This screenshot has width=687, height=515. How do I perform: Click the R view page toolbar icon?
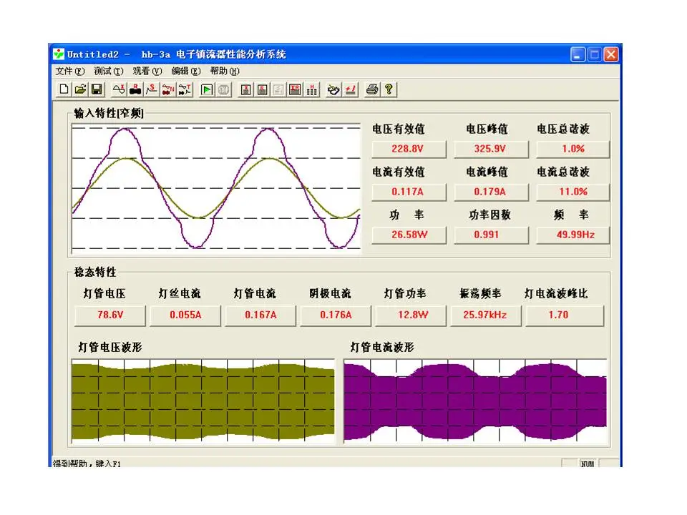click(x=262, y=89)
